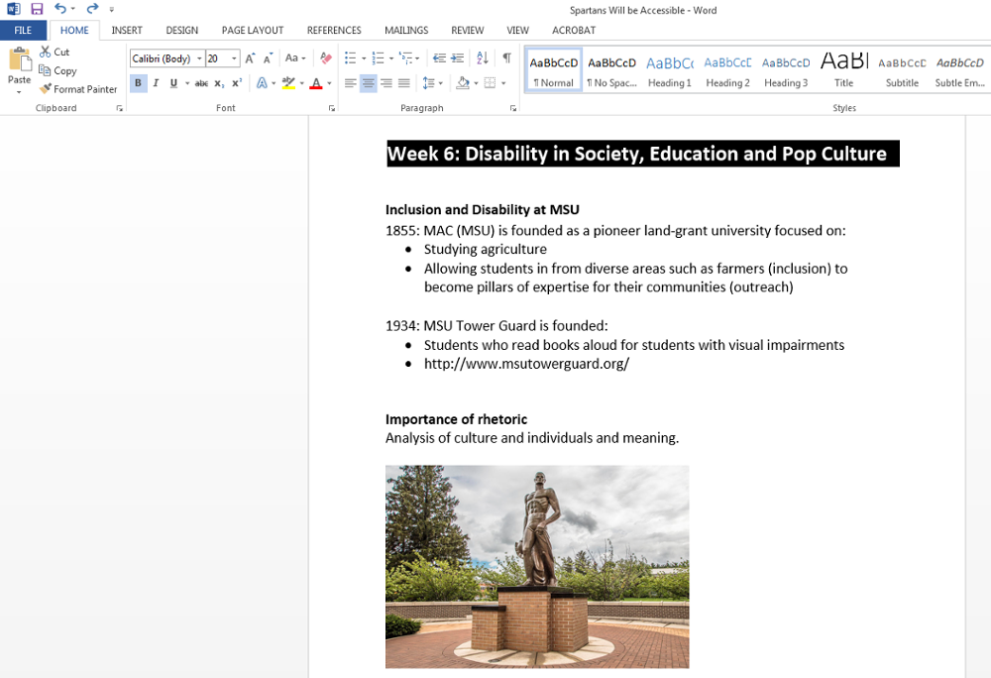The width and height of the screenshot is (991, 678).
Task: Clear all formatting with eraser icon
Action: pyautogui.click(x=326, y=58)
